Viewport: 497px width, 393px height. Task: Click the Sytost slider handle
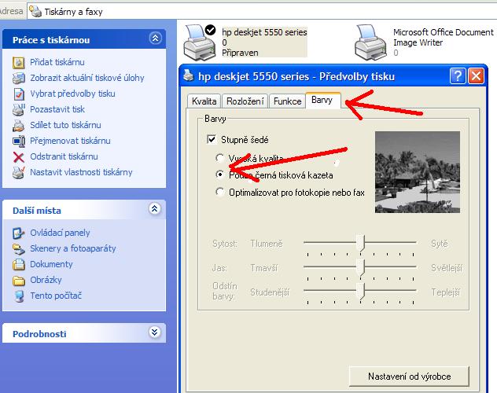click(x=360, y=243)
